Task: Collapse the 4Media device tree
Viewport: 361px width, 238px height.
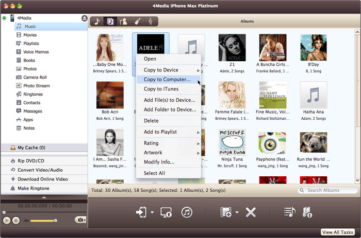Action: (x=5, y=18)
